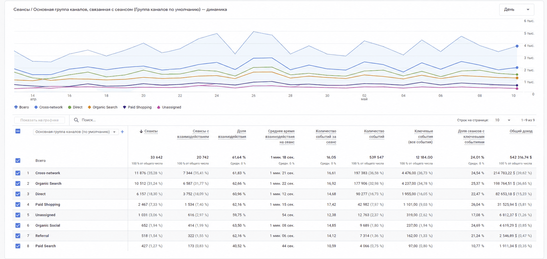The height and width of the screenshot is (259, 547).
Task: Uncheck the Всего row checkbox
Action: 18,161
